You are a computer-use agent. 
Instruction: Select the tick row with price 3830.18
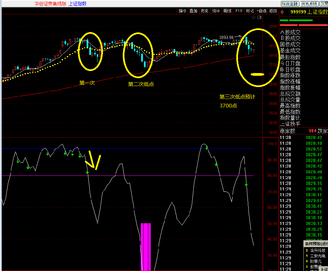click(x=304, y=218)
